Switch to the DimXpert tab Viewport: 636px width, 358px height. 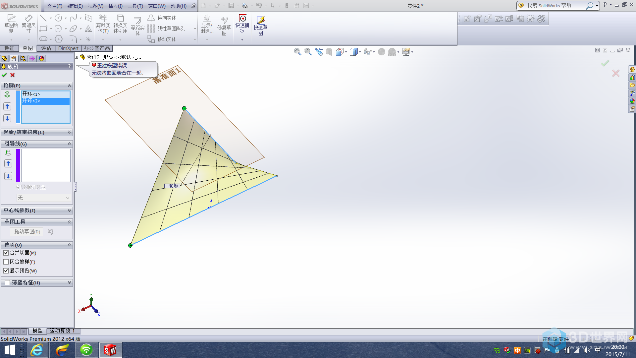68,48
